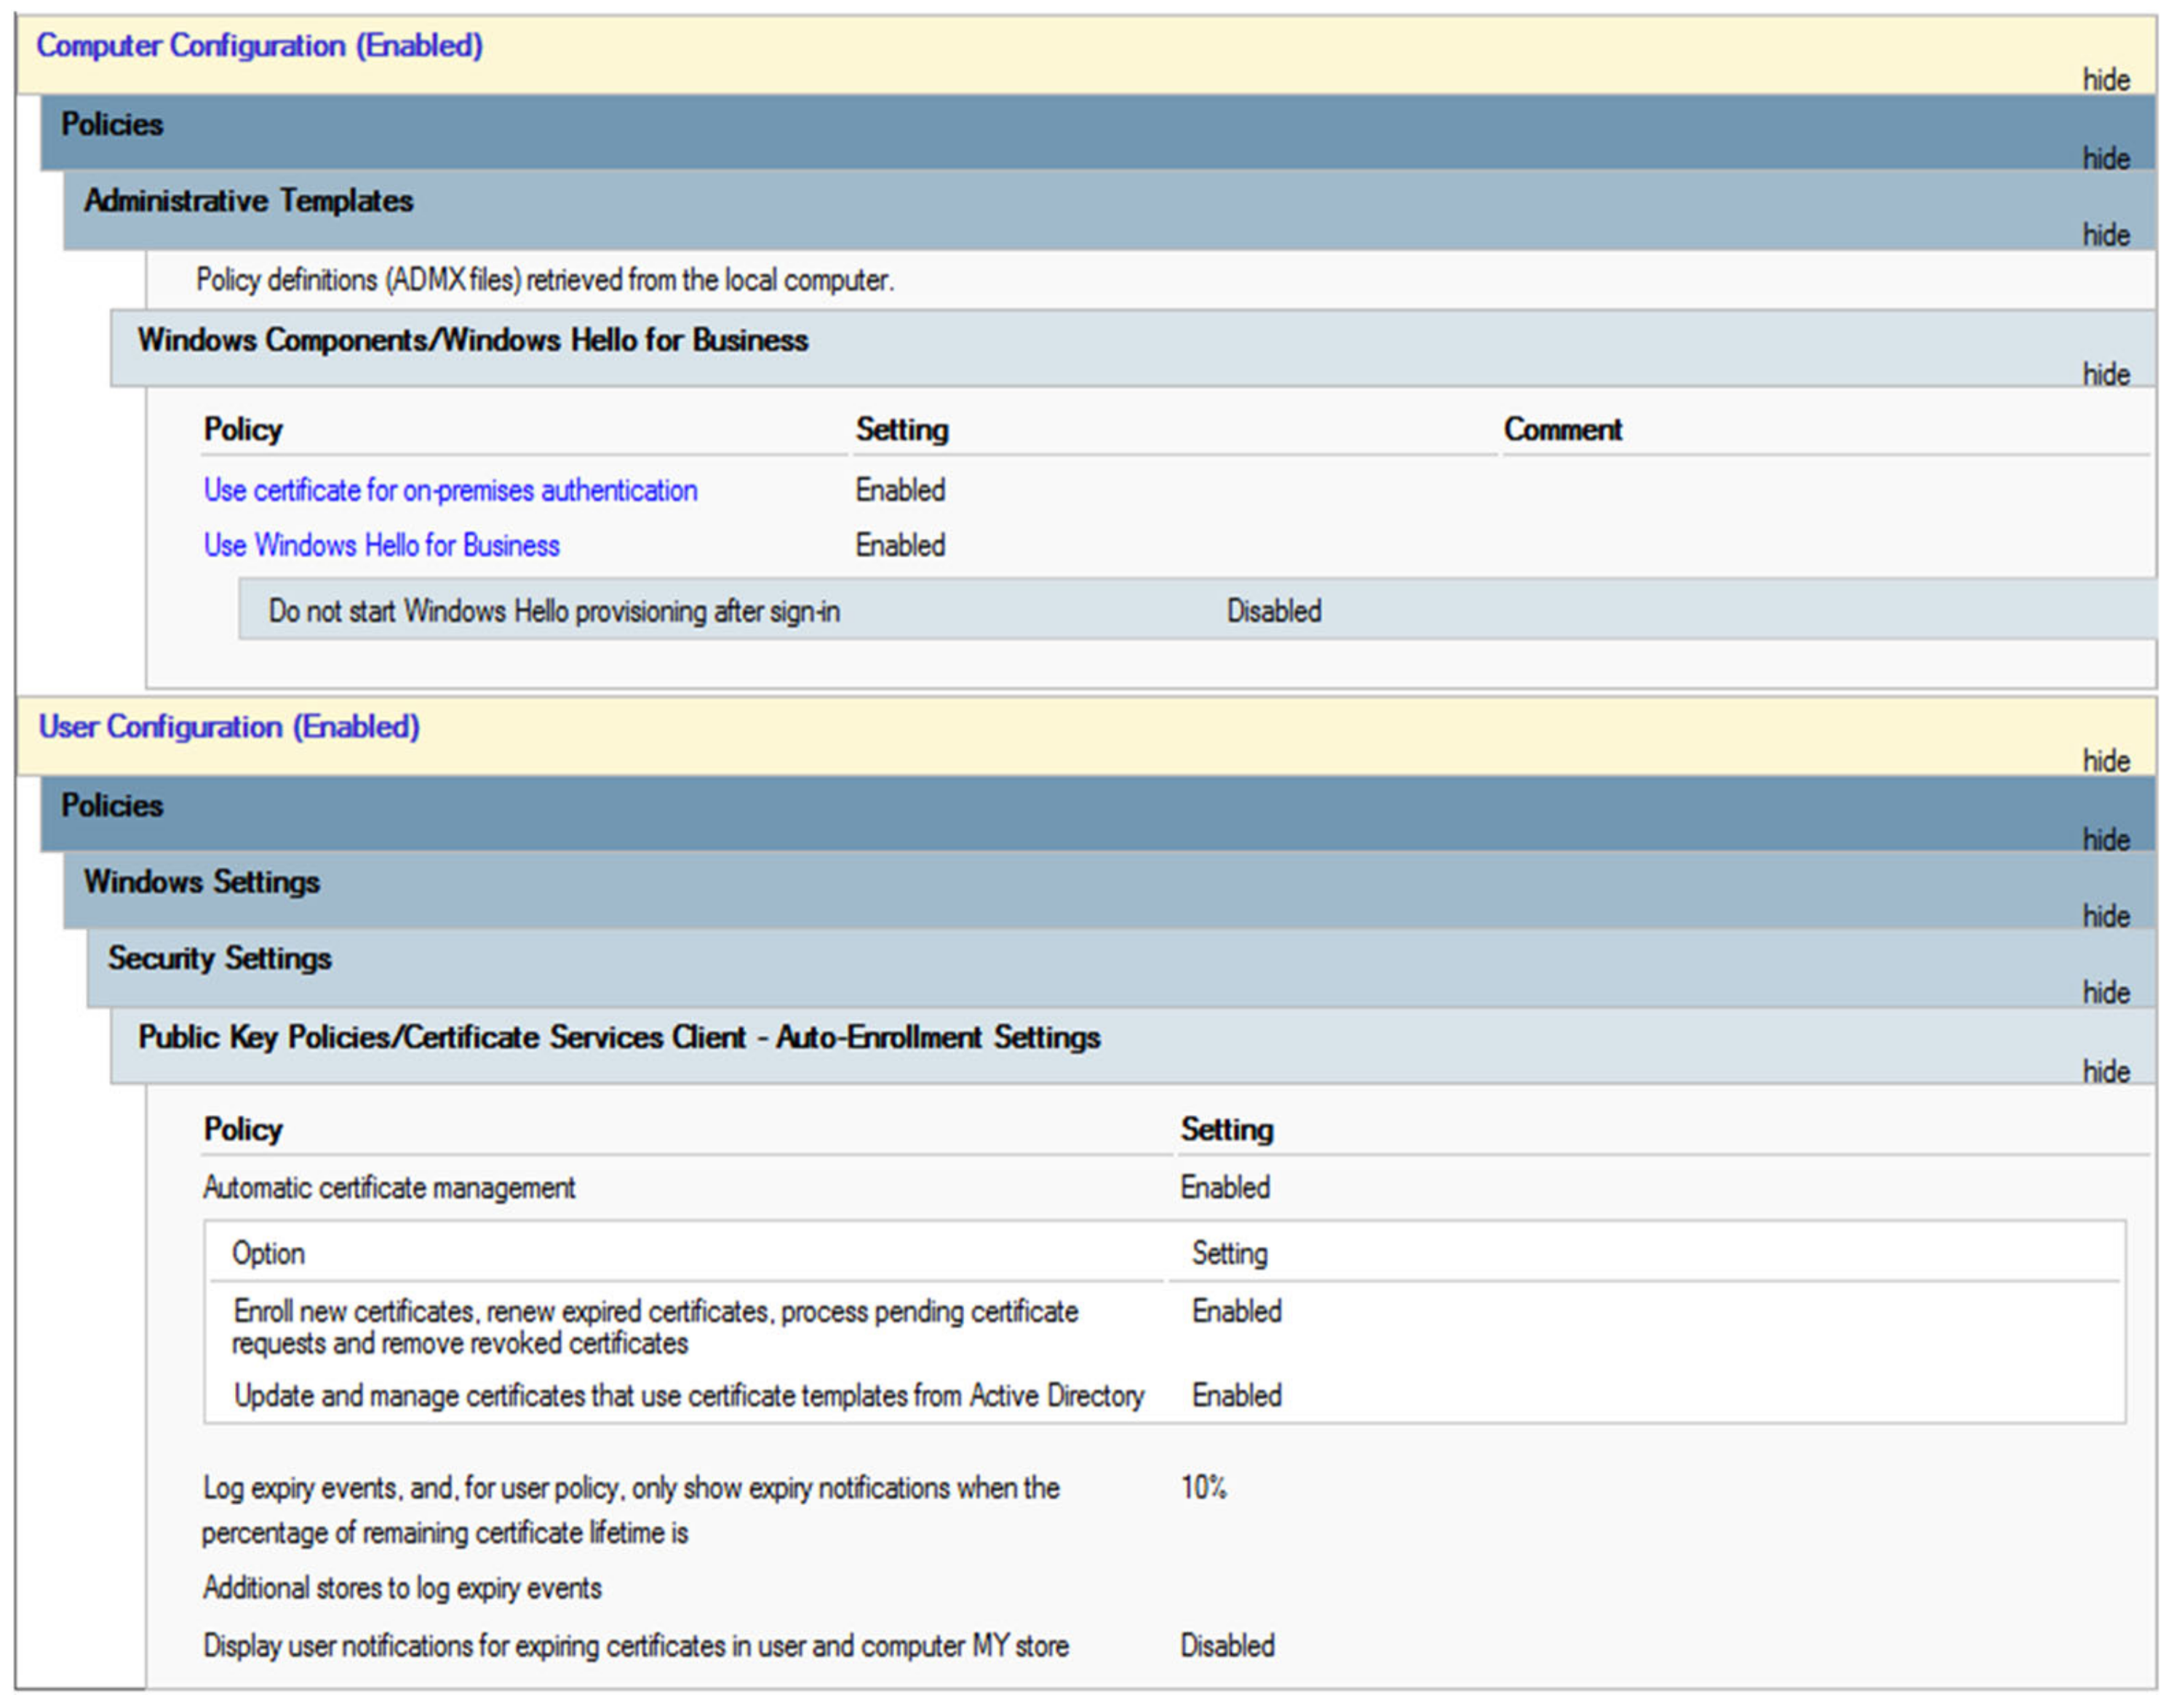Hide the Security Settings section
The width and height of the screenshot is (2174, 1708).
coord(2105,992)
